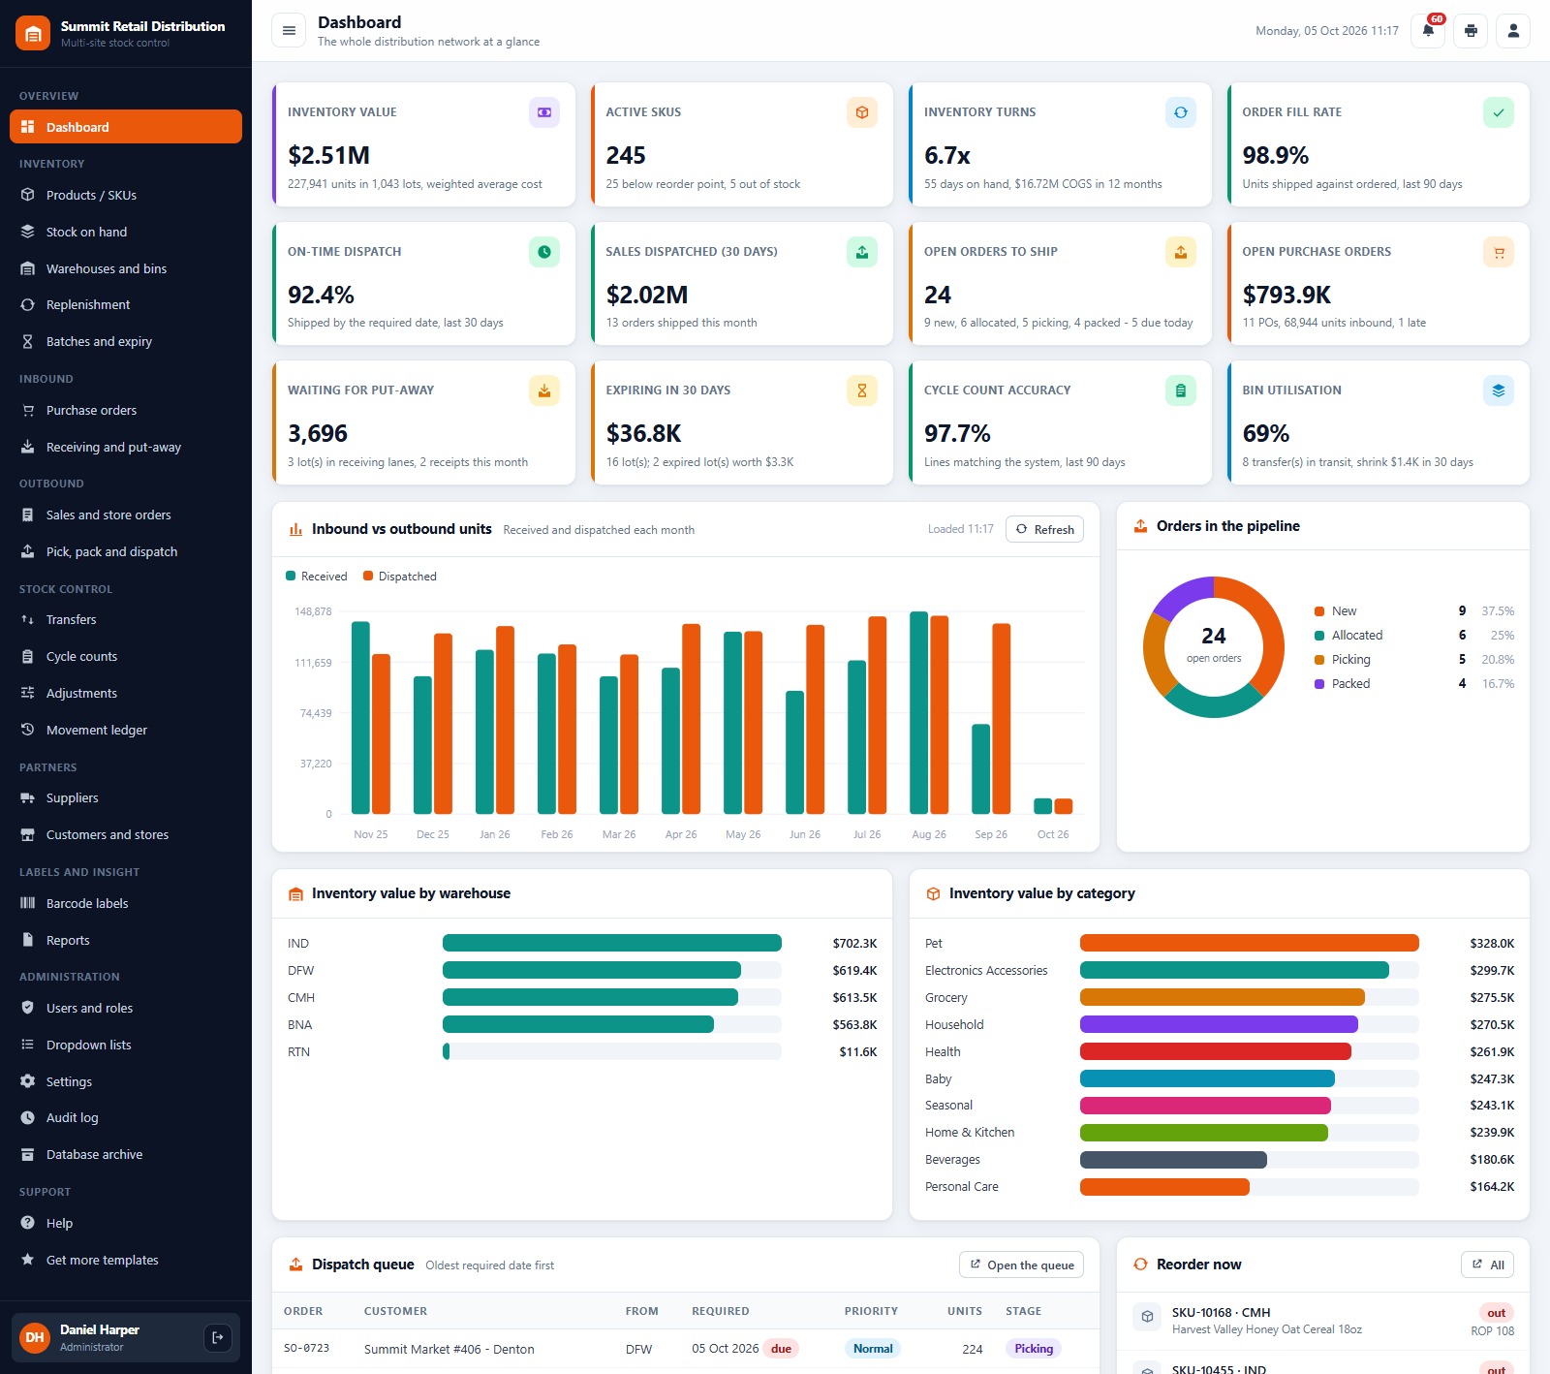
Task: Click the Inventory Turns card refresh icon
Action: click(1181, 112)
